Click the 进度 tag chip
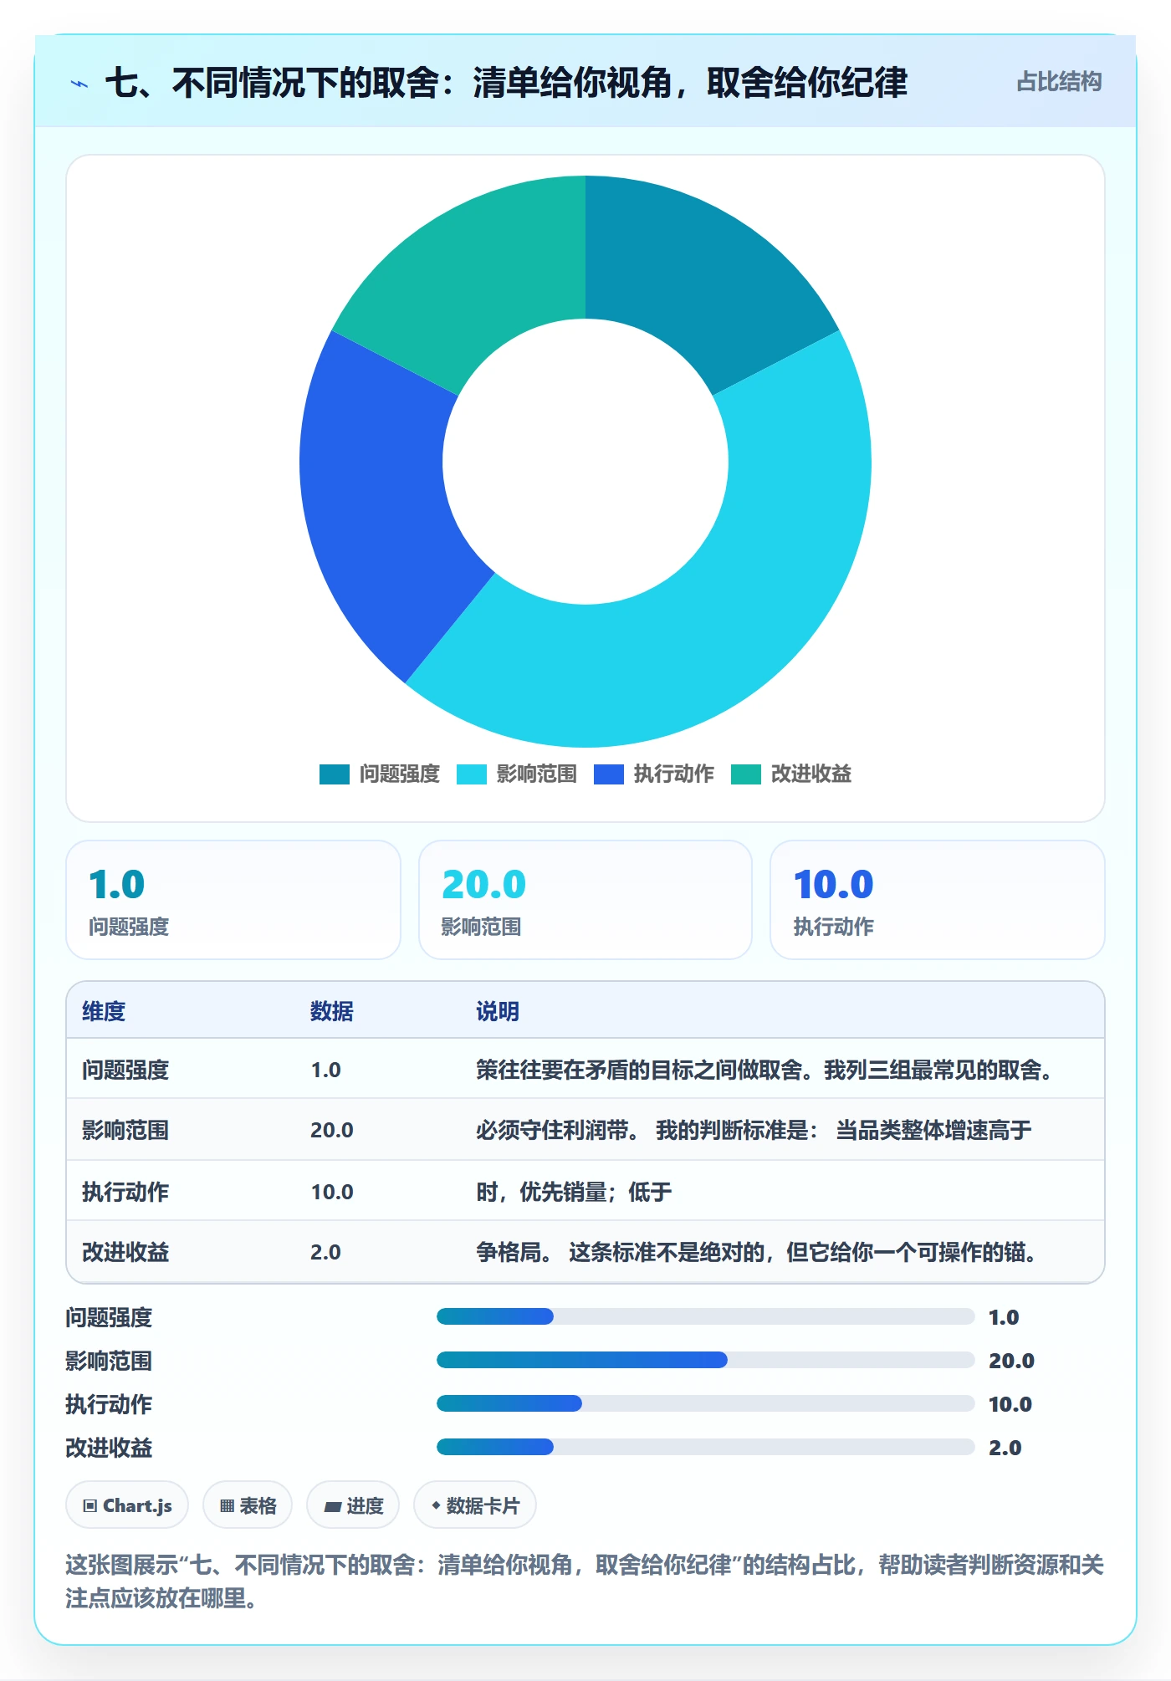1171x1681 pixels. click(353, 1505)
